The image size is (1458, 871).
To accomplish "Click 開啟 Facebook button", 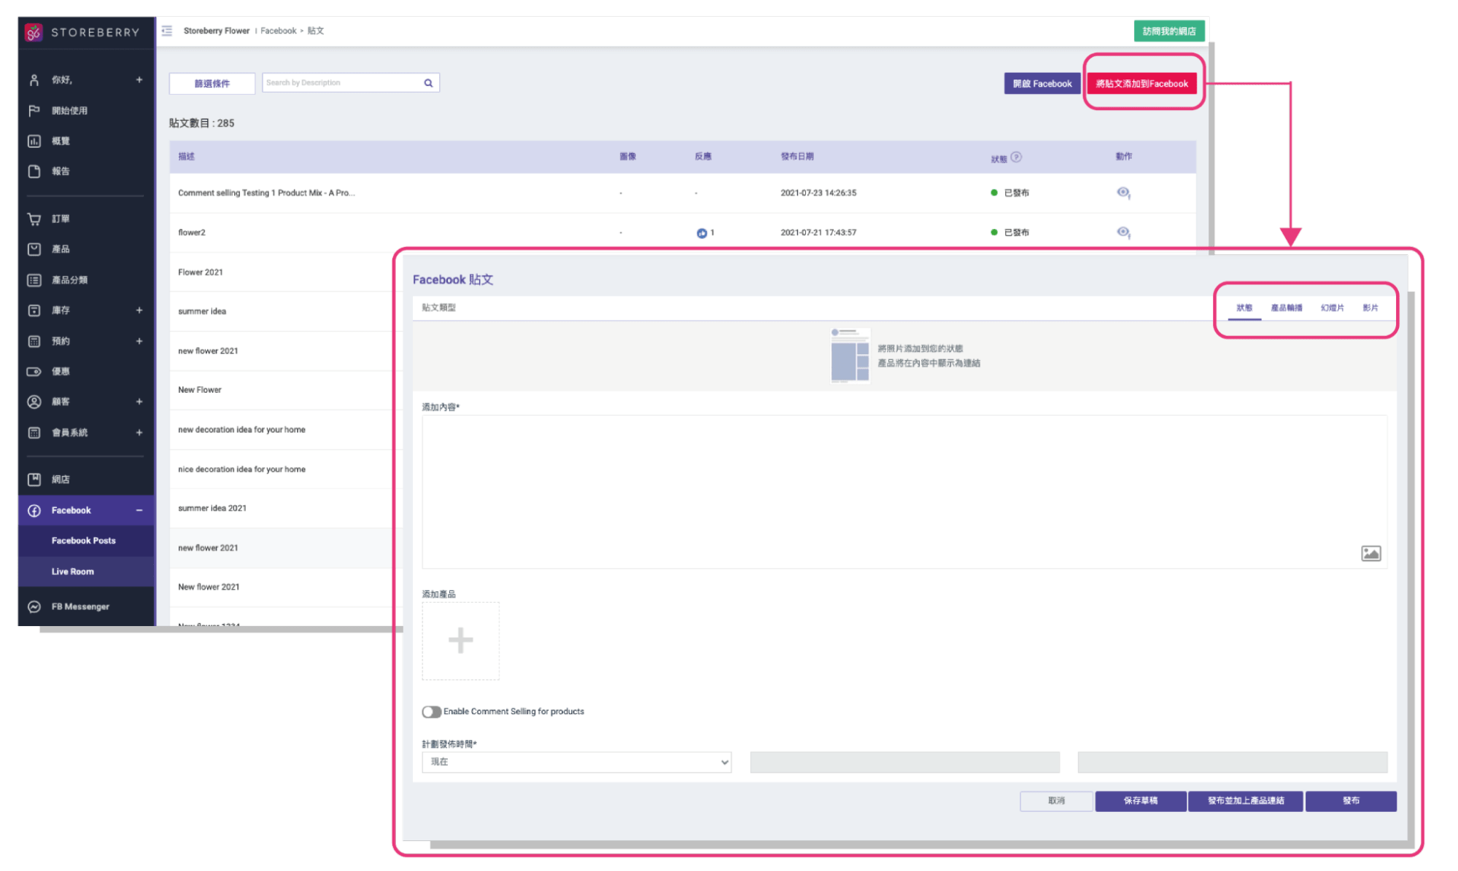I will (1042, 84).
